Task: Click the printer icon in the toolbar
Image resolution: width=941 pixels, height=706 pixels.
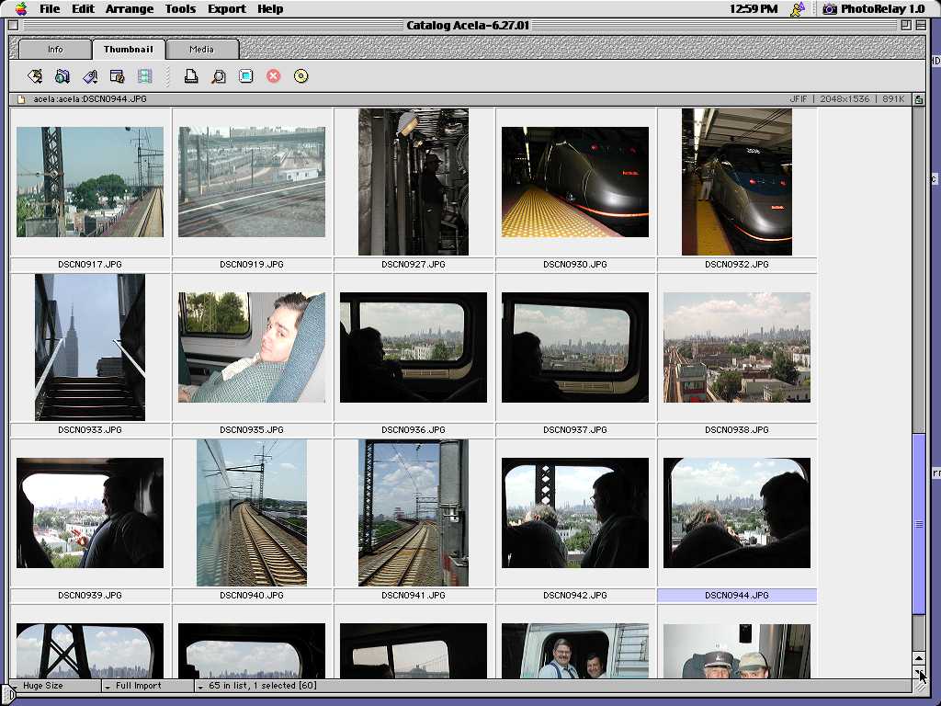Action: coord(191,76)
